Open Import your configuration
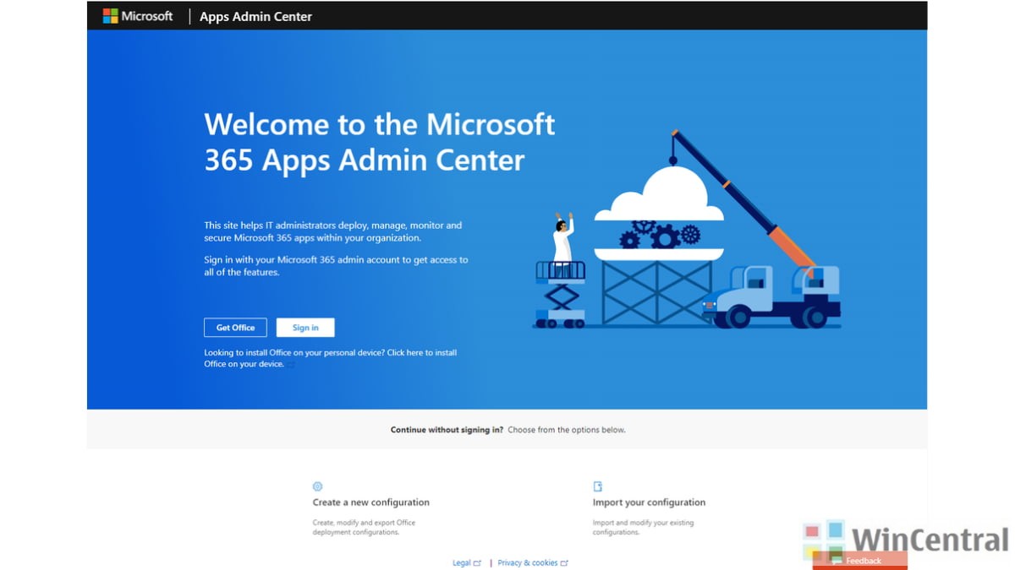This screenshot has width=1015, height=570. pos(649,502)
